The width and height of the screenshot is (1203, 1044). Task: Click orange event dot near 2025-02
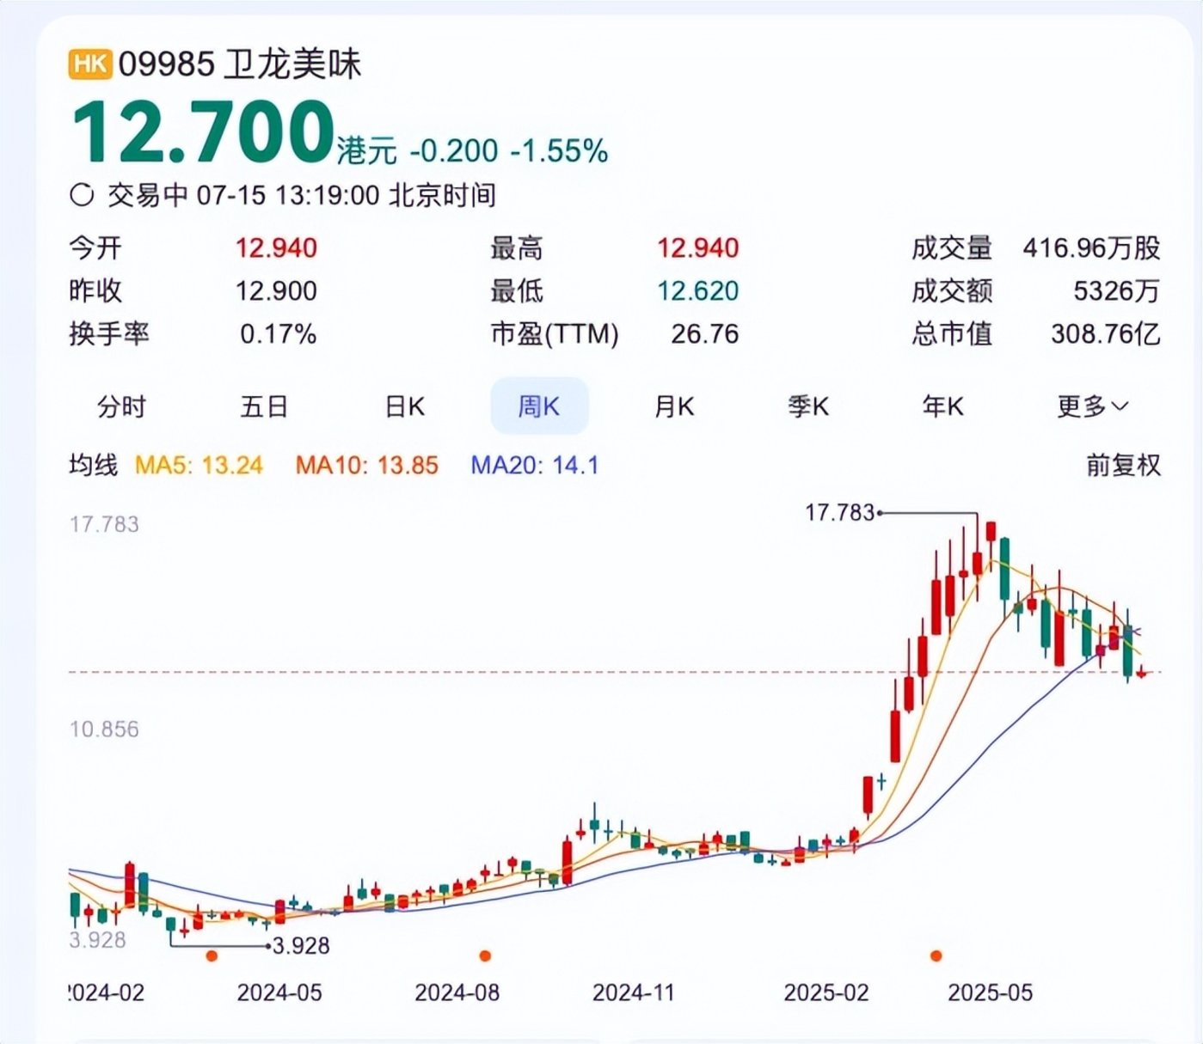pos(936,955)
